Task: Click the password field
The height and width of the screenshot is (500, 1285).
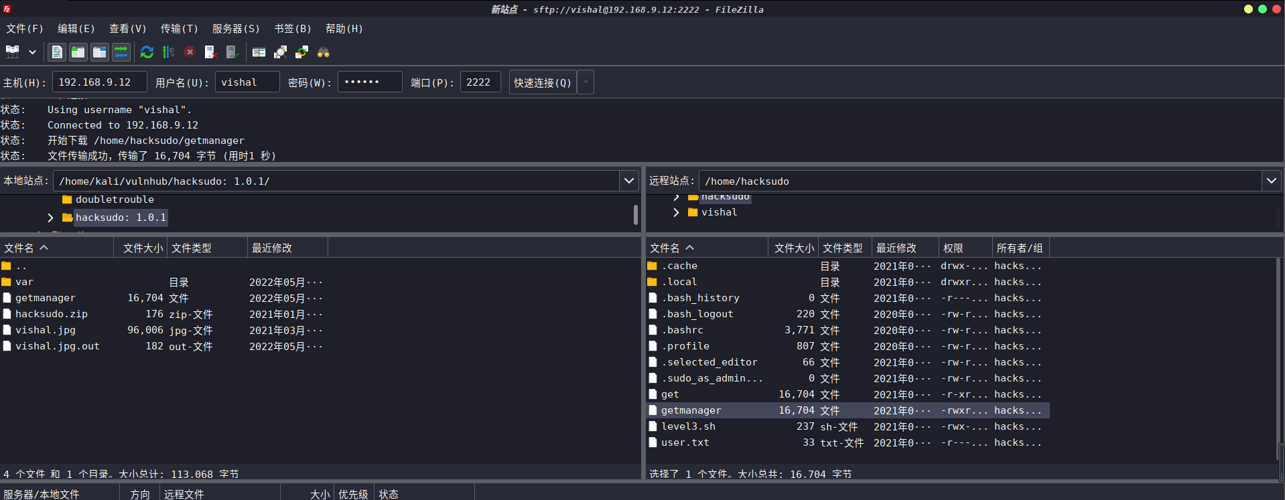Action: 370,82
